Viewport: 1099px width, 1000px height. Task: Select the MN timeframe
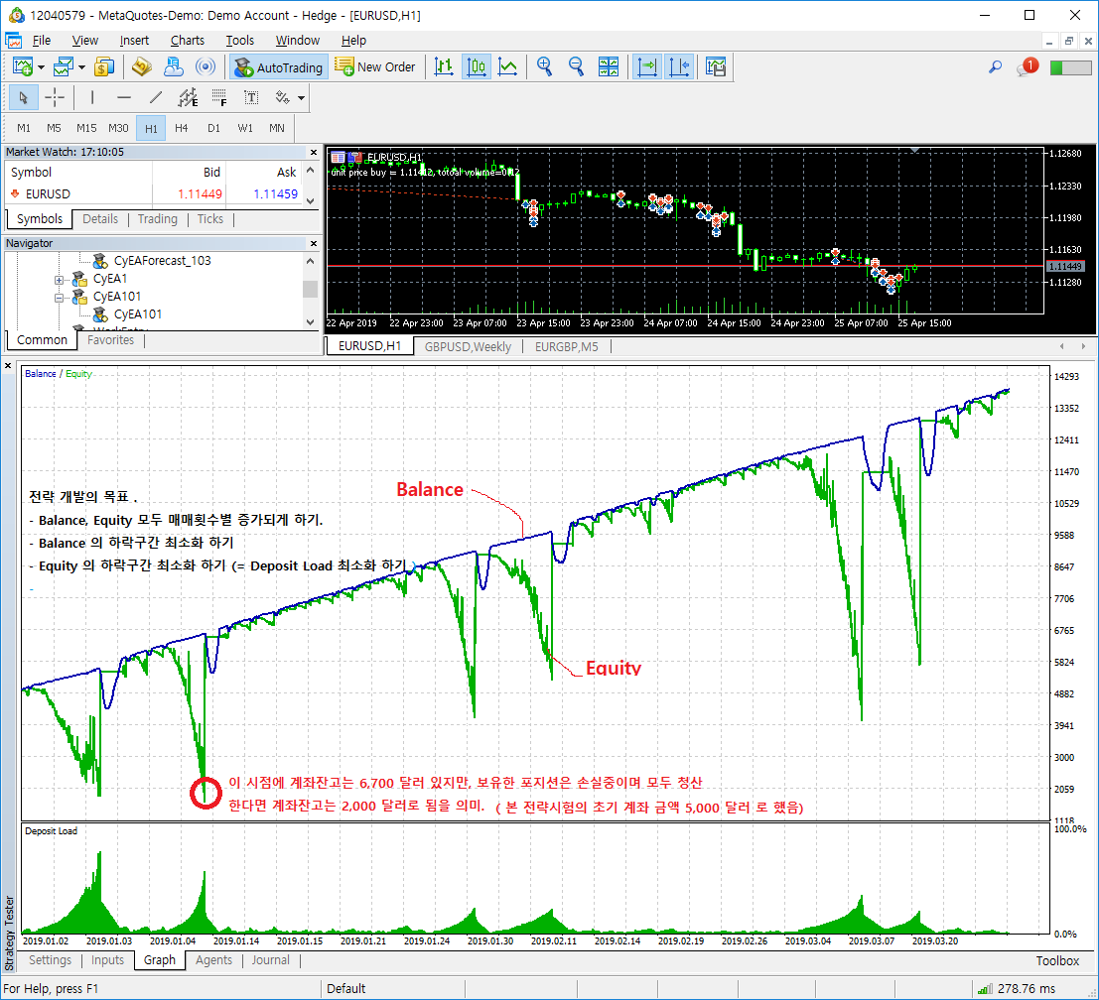277,128
